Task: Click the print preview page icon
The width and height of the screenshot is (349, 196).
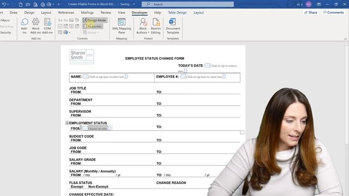Action: (x=35, y=4)
